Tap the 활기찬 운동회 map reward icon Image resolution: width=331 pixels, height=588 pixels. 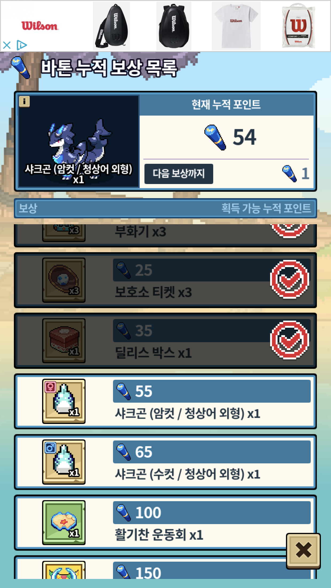click(x=64, y=523)
